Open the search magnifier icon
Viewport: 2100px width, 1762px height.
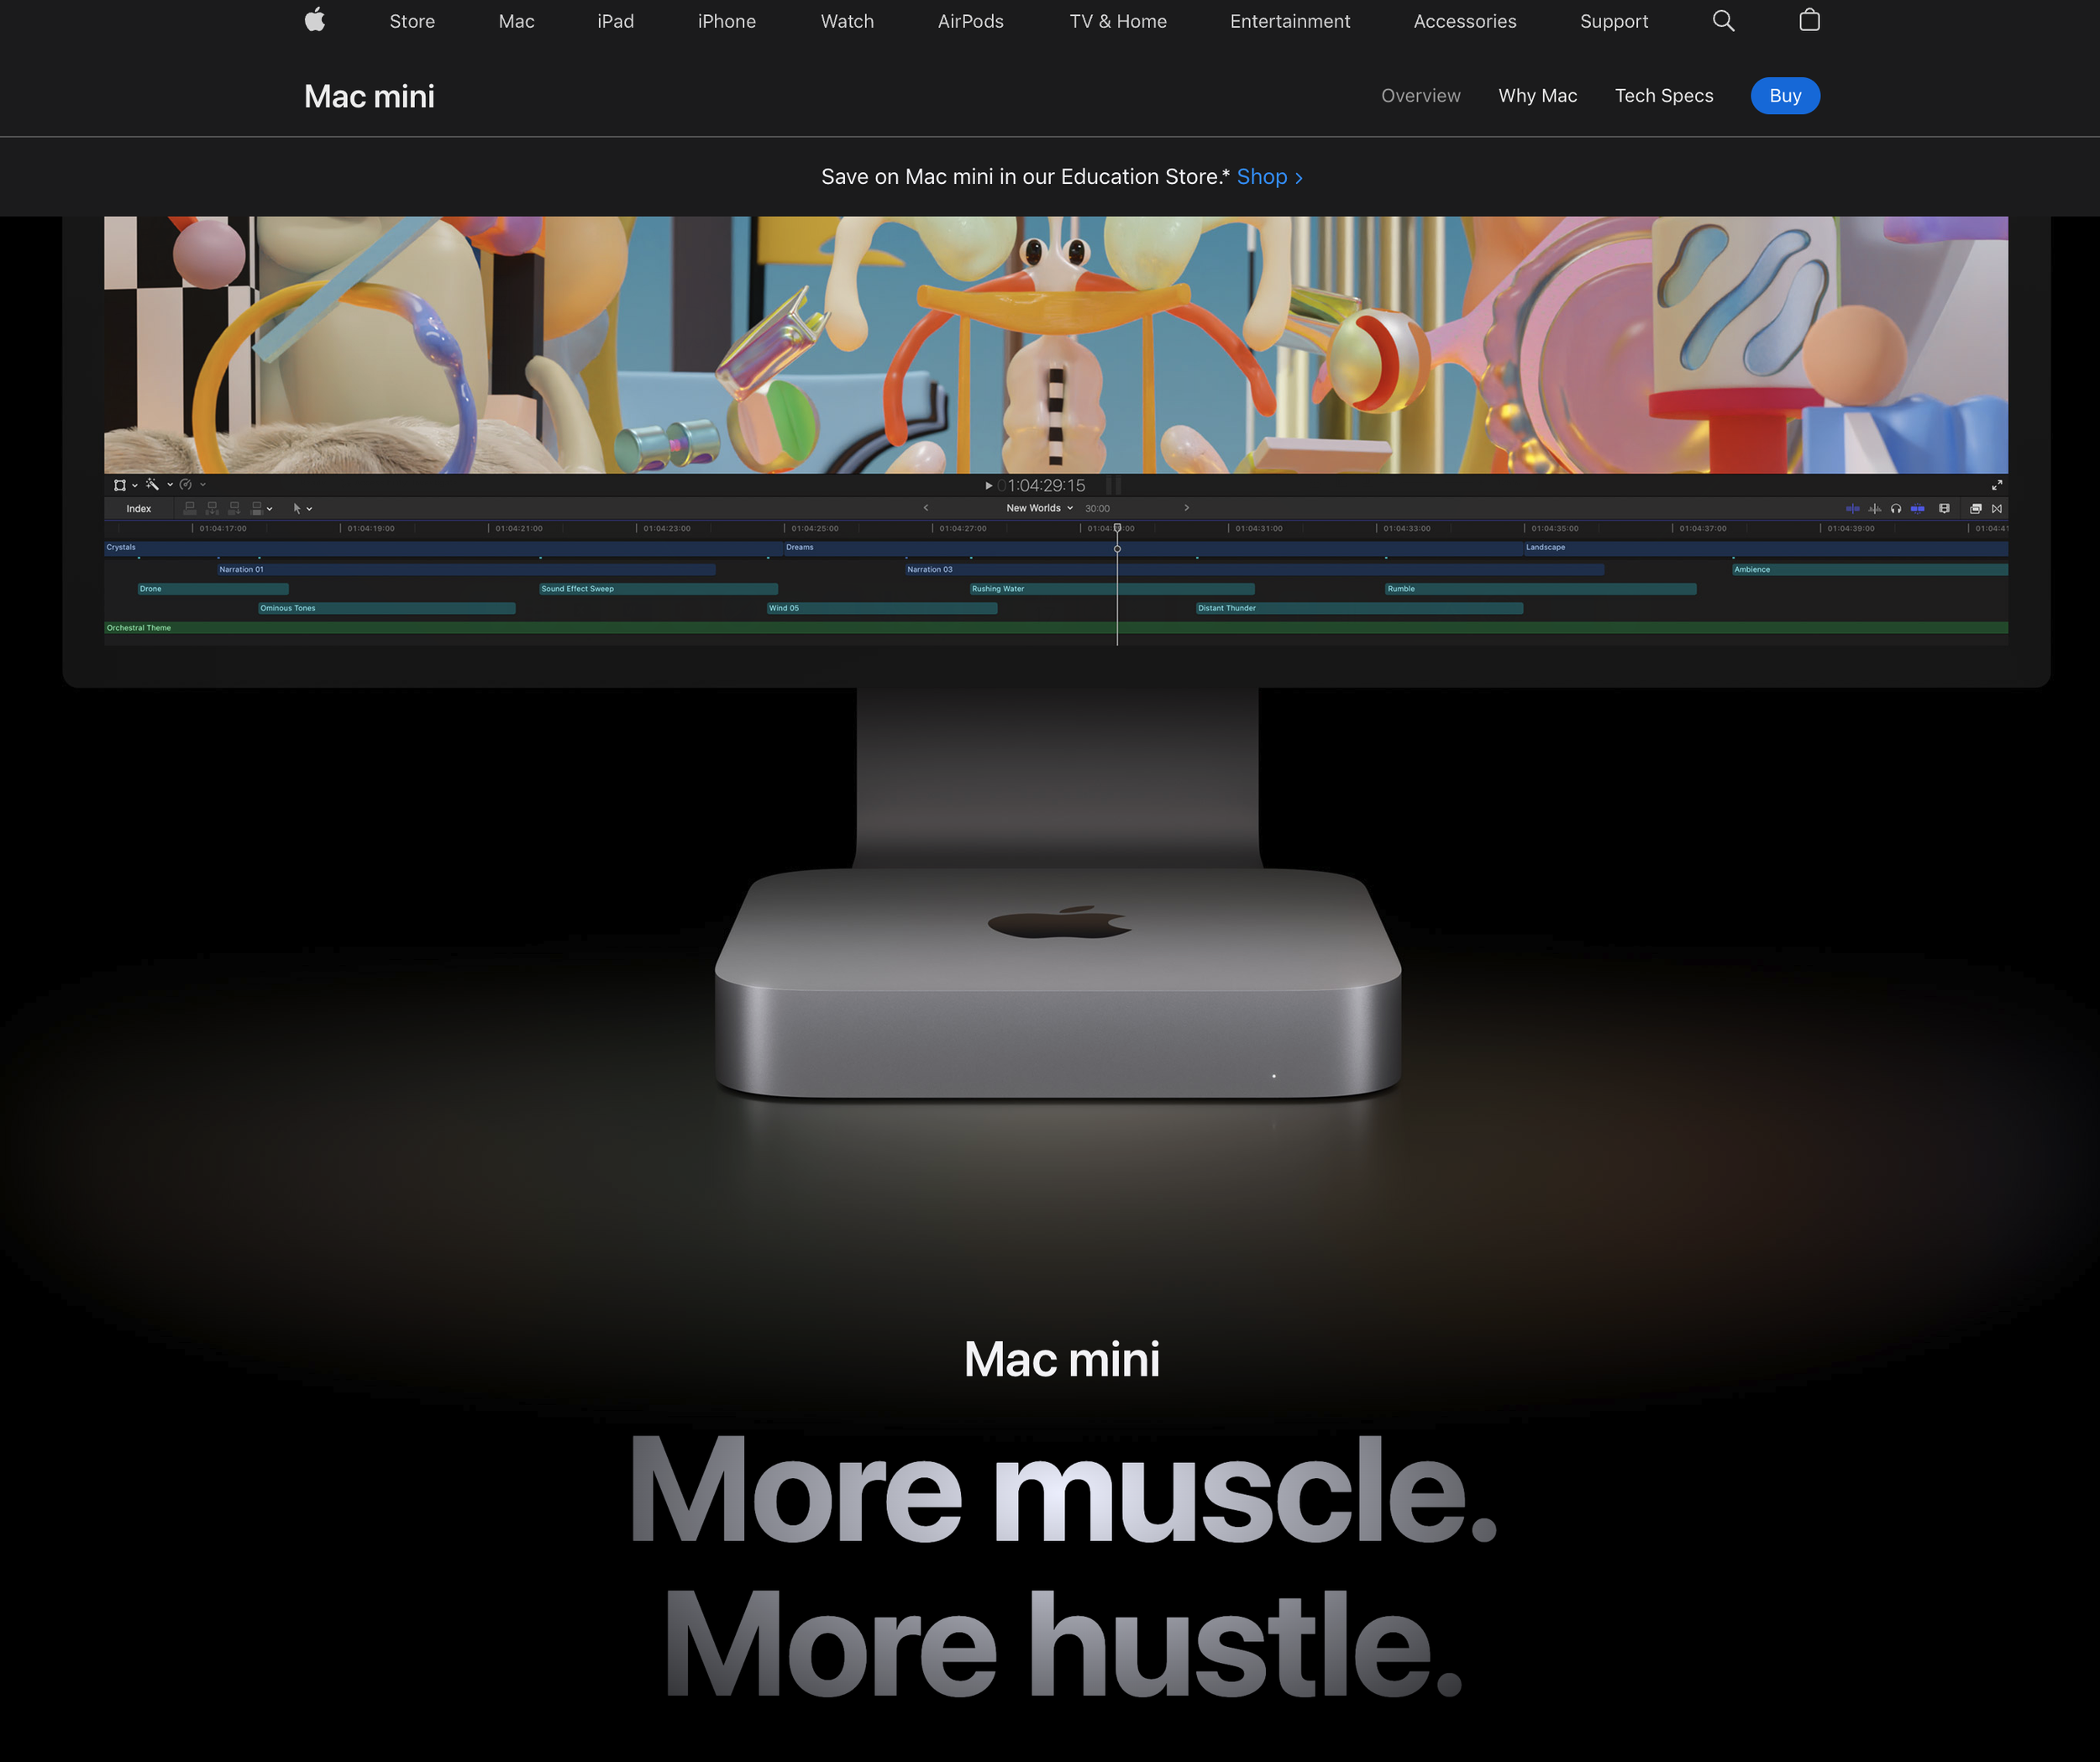(x=1723, y=21)
